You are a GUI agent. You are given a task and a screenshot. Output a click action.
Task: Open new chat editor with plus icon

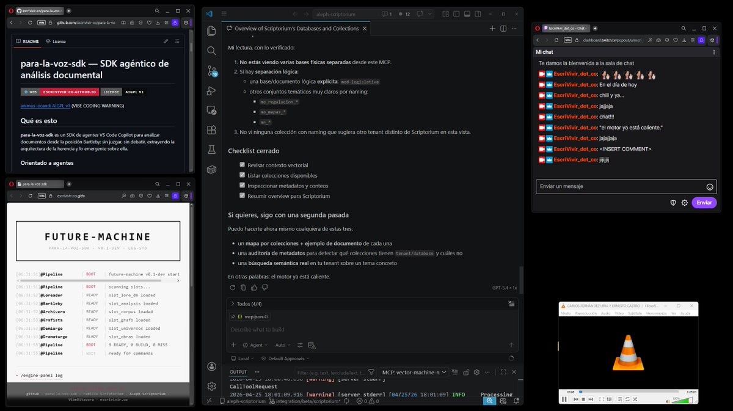(492, 28)
